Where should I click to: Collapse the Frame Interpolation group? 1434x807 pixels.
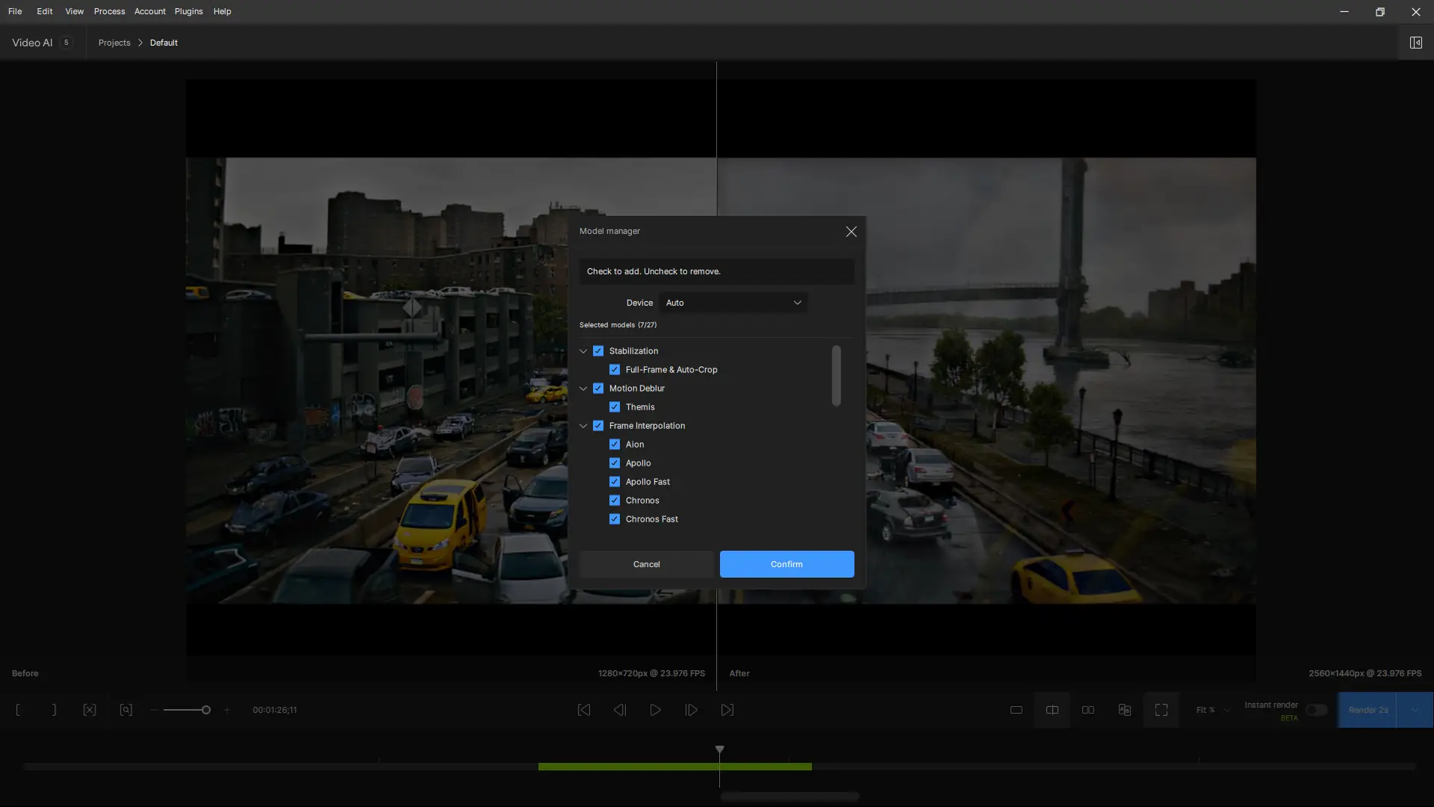point(583,426)
